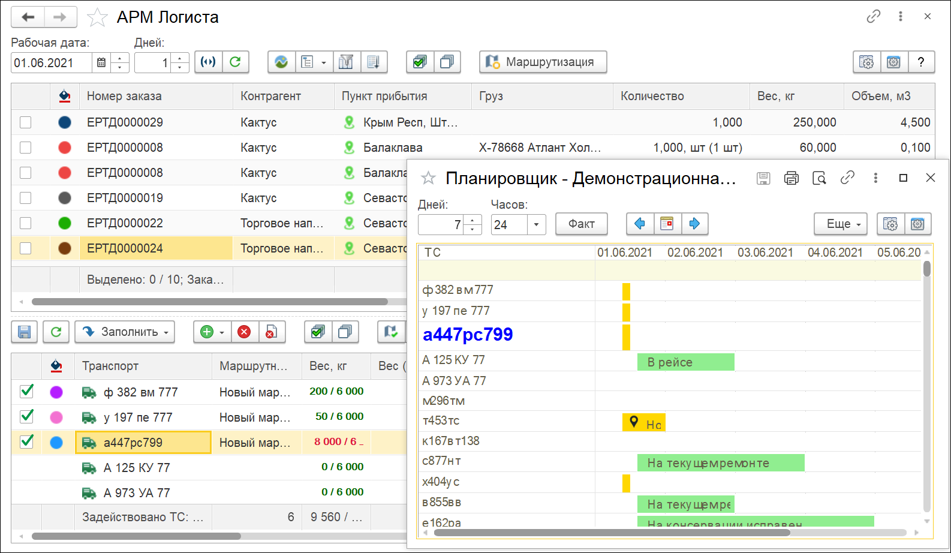Click the map globe icon in the top toolbar

click(x=281, y=62)
